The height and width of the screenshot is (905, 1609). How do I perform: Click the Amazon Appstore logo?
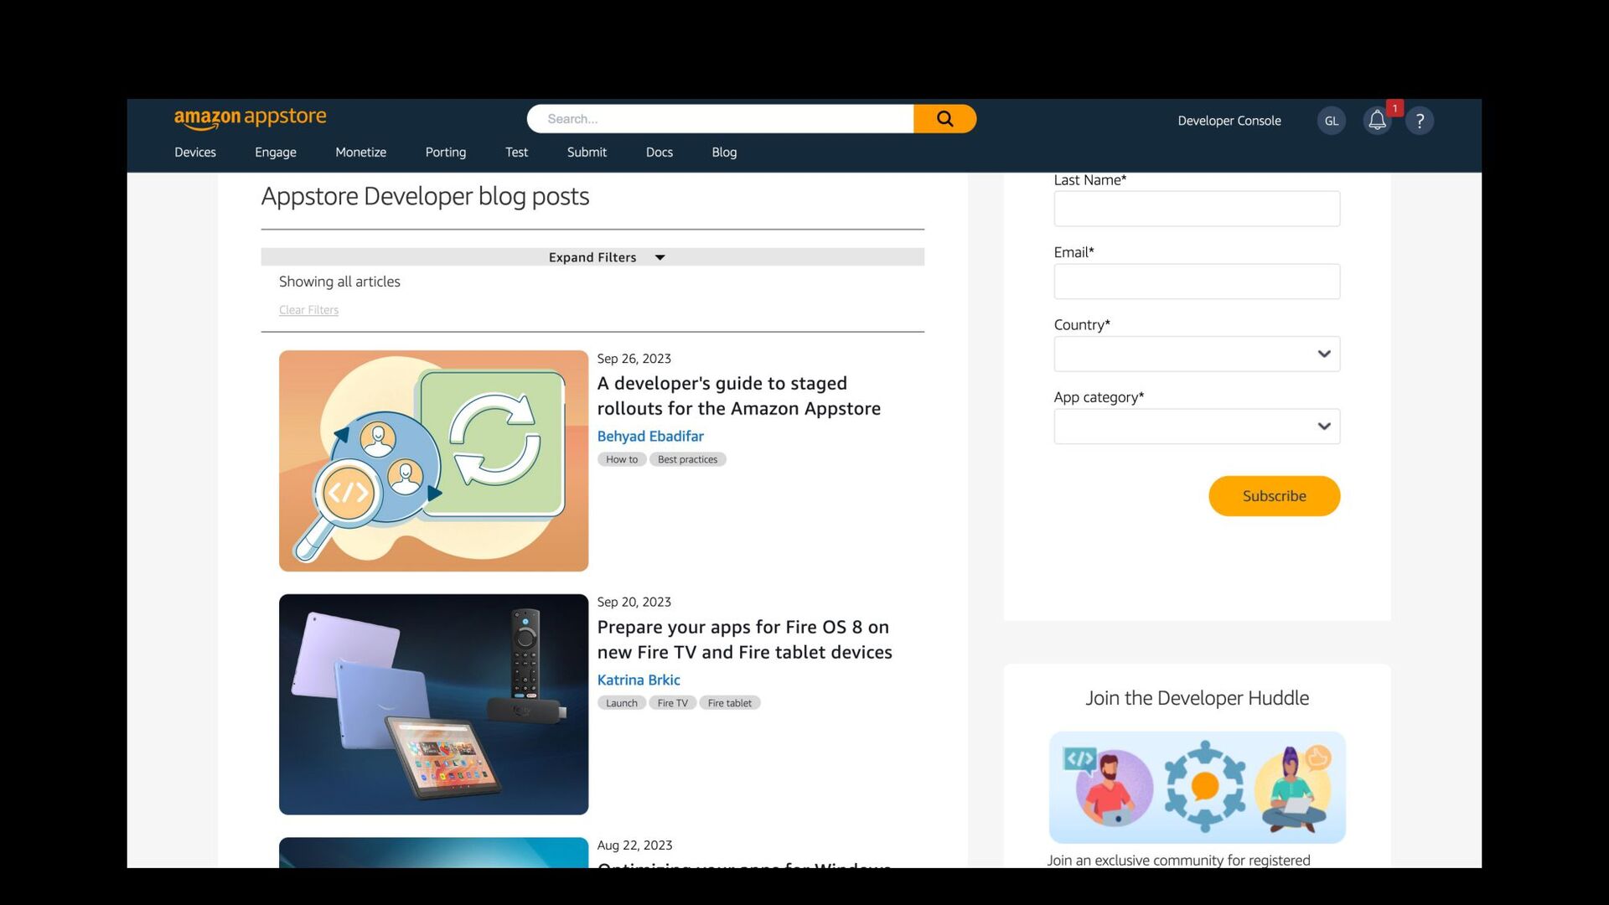[x=250, y=118]
